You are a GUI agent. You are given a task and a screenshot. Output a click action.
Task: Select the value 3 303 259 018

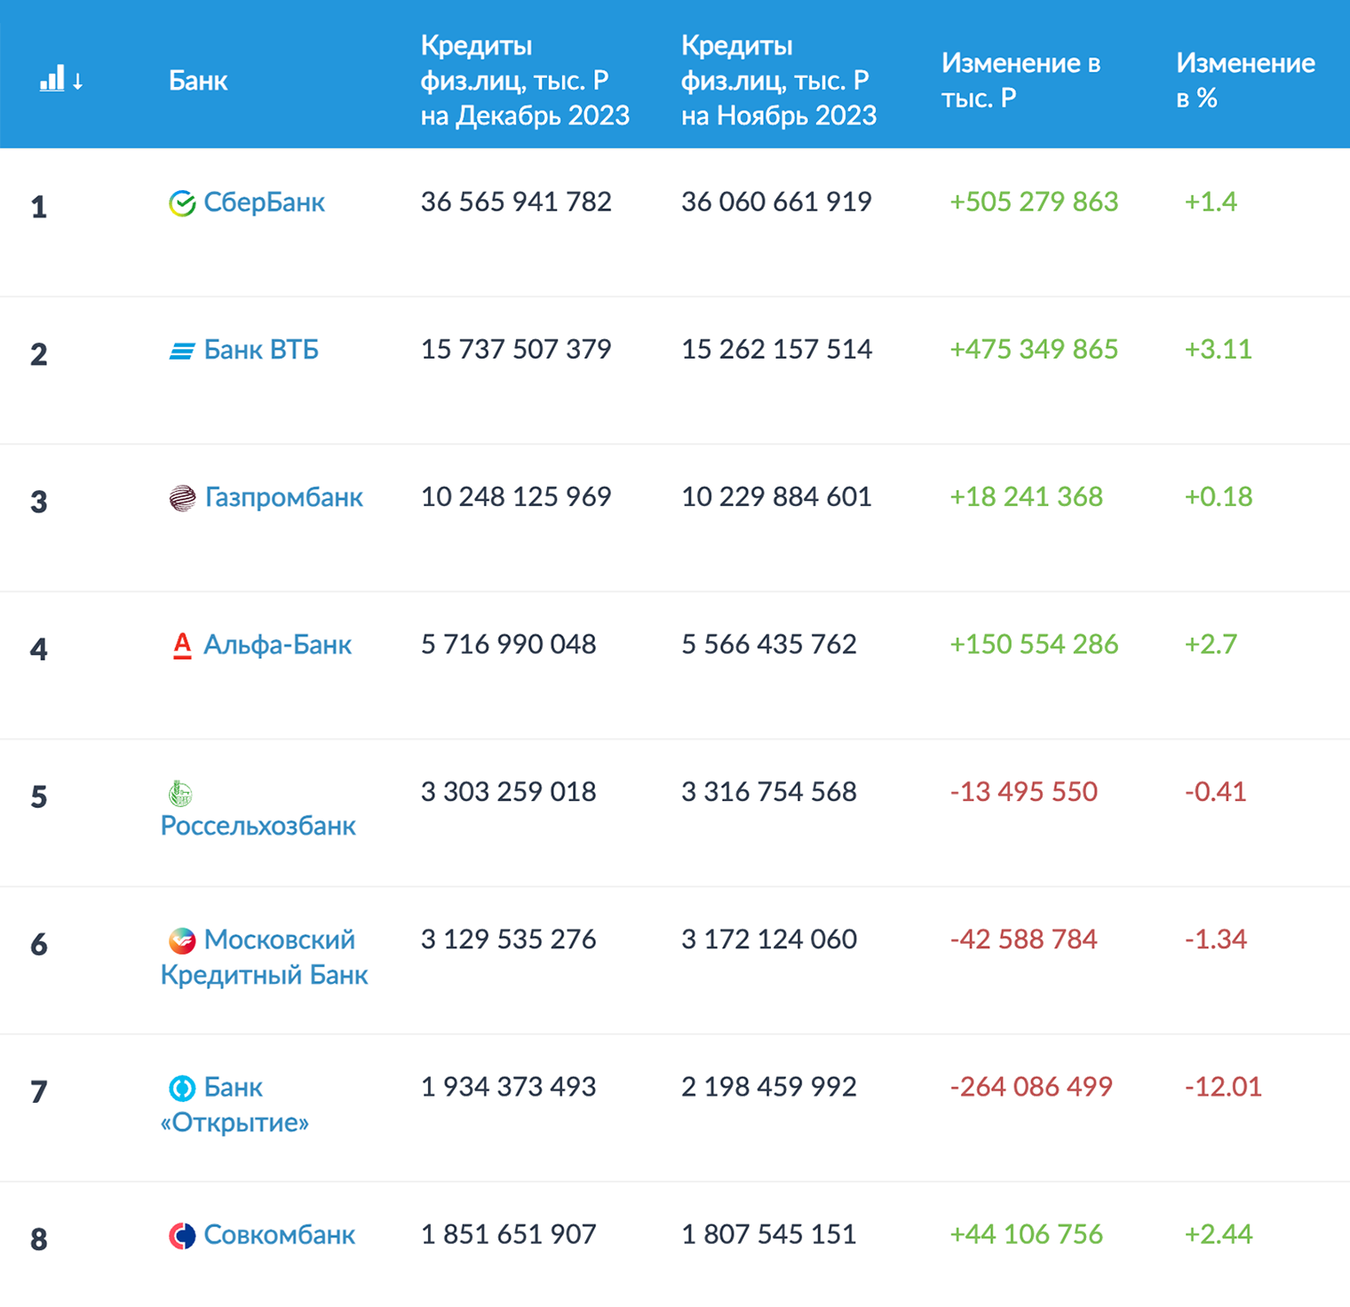coord(508,791)
